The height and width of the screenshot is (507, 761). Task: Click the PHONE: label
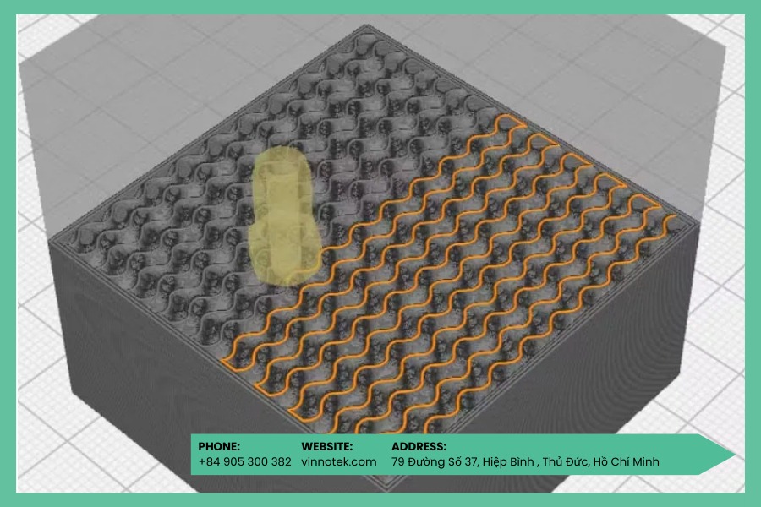coord(219,446)
